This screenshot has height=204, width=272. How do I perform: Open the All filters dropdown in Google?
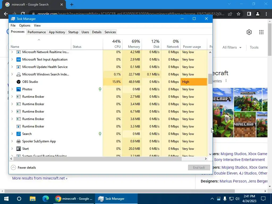[232, 47]
